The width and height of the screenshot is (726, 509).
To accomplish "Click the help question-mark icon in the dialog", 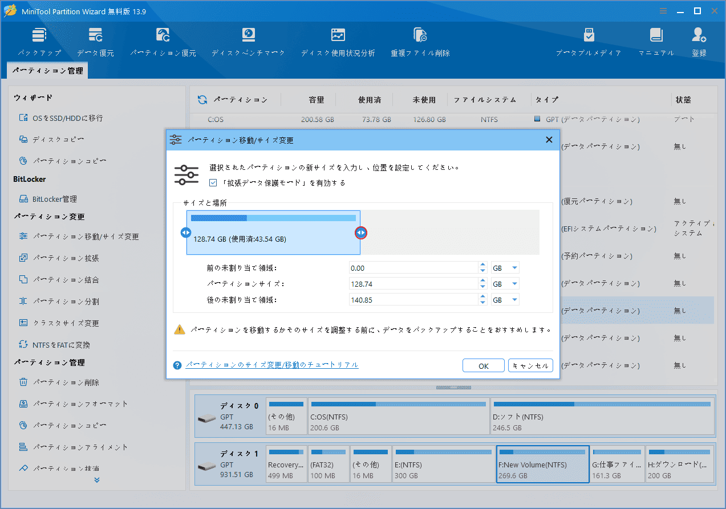I will [177, 365].
